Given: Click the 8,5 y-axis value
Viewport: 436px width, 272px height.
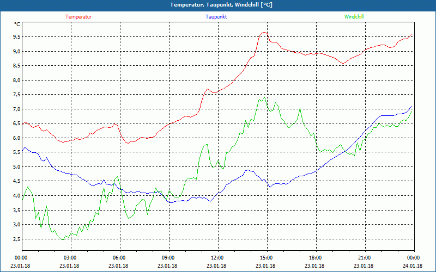Looking at the screenshot, I should 17,66.
